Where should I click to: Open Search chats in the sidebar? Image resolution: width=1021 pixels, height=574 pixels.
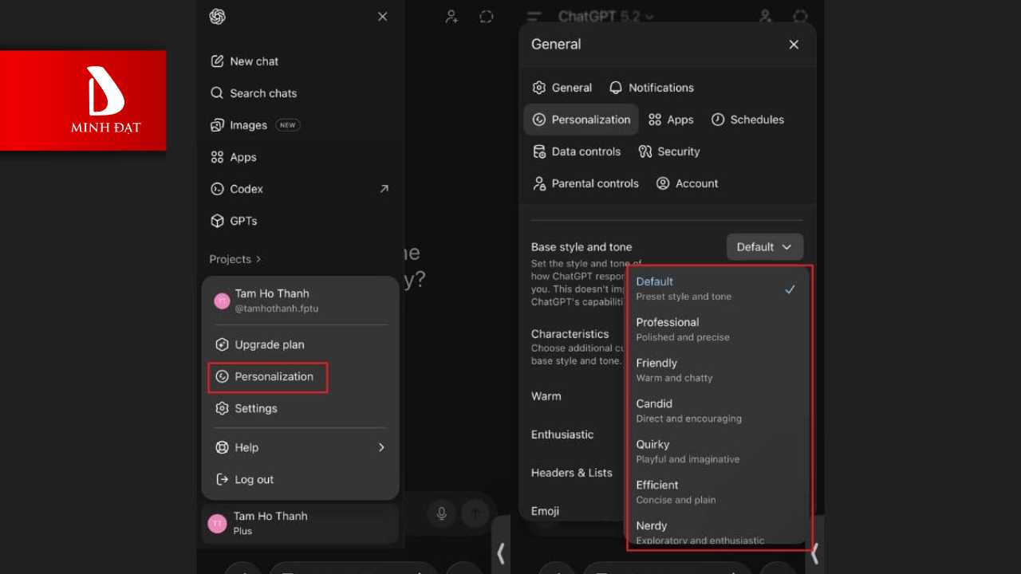(x=262, y=93)
